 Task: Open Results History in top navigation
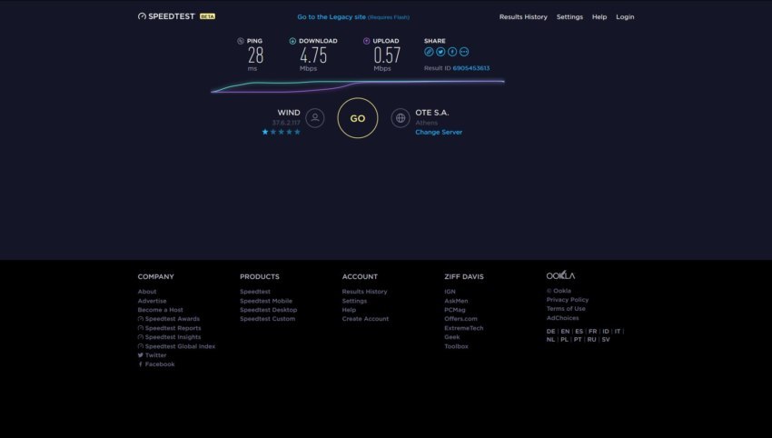coord(523,16)
